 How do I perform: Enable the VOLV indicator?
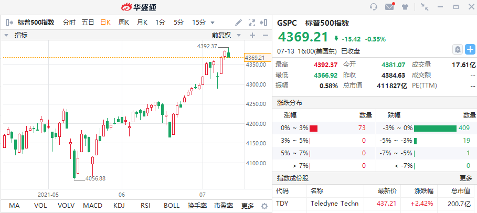point(66,206)
